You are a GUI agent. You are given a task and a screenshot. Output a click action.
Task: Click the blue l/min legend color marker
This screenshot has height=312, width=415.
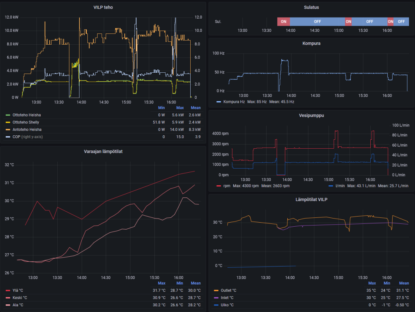click(x=330, y=186)
